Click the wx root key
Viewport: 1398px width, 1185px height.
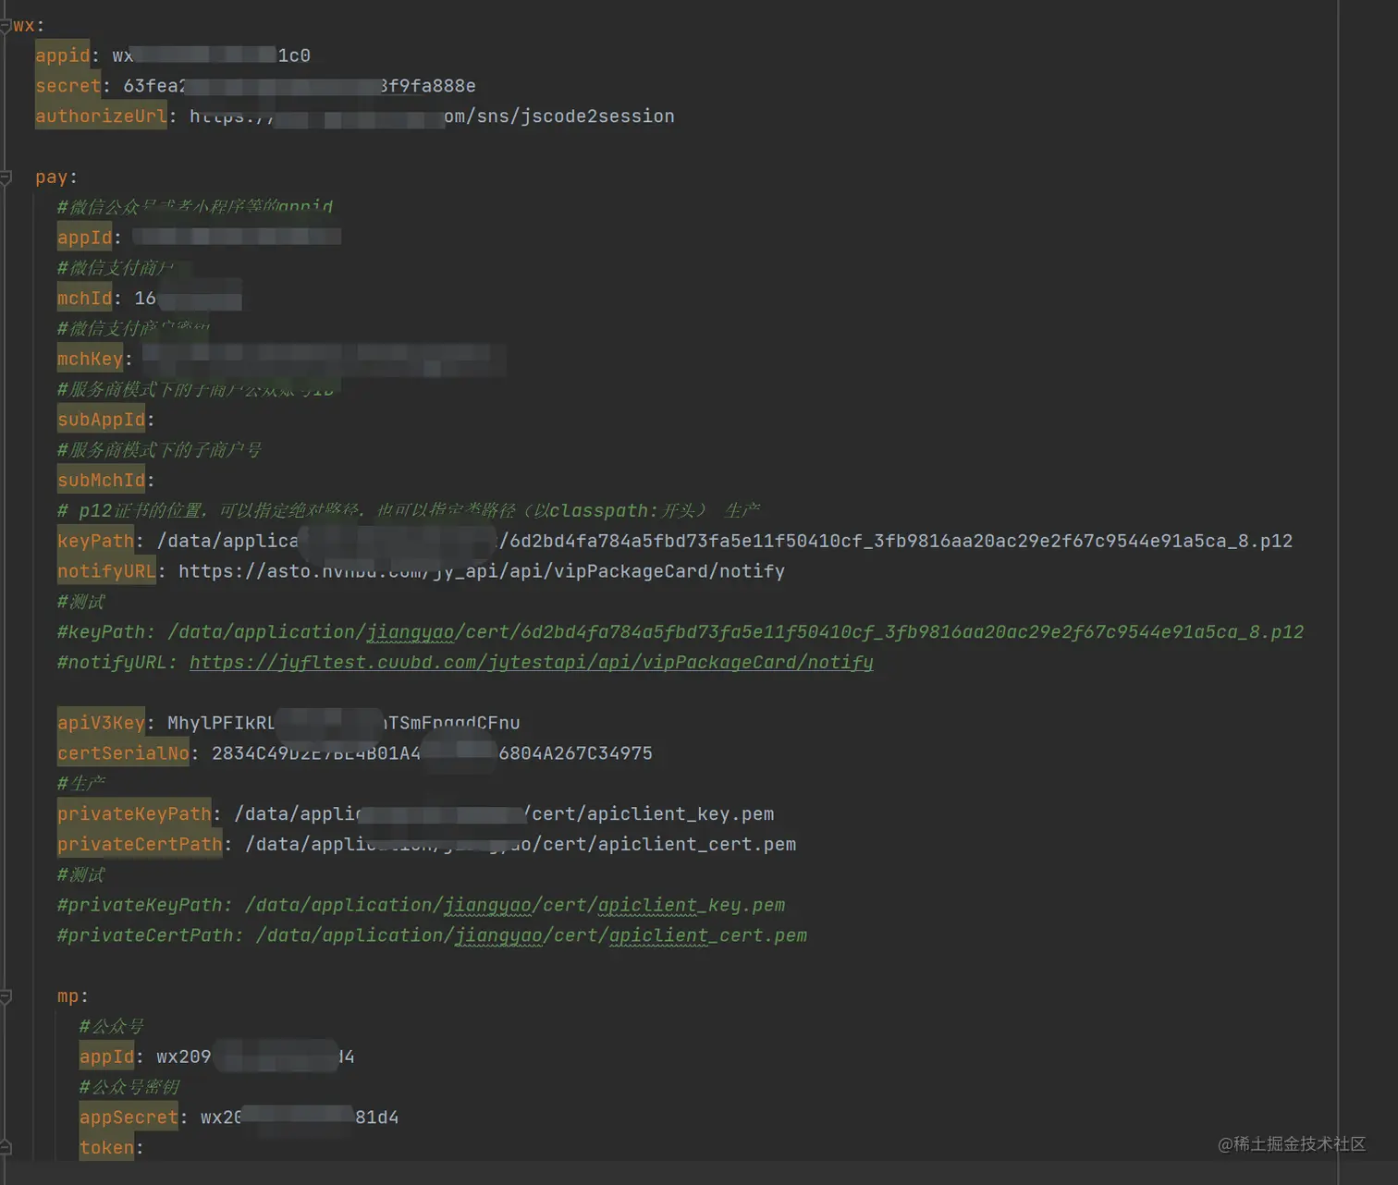point(24,25)
